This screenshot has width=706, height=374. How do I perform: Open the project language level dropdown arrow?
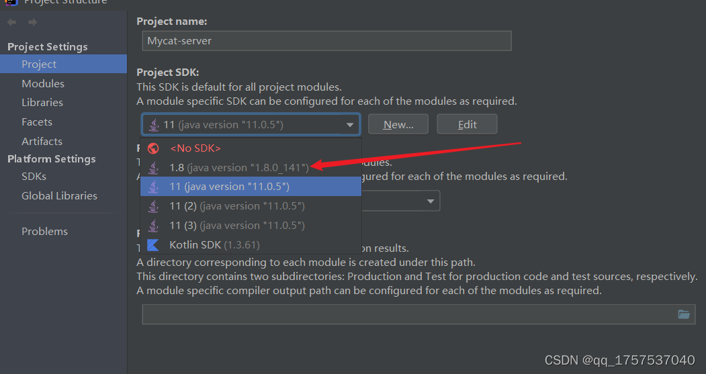(x=431, y=201)
